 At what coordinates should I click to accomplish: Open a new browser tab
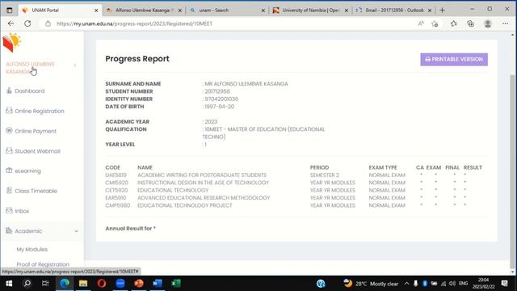pyautogui.click(x=442, y=11)
